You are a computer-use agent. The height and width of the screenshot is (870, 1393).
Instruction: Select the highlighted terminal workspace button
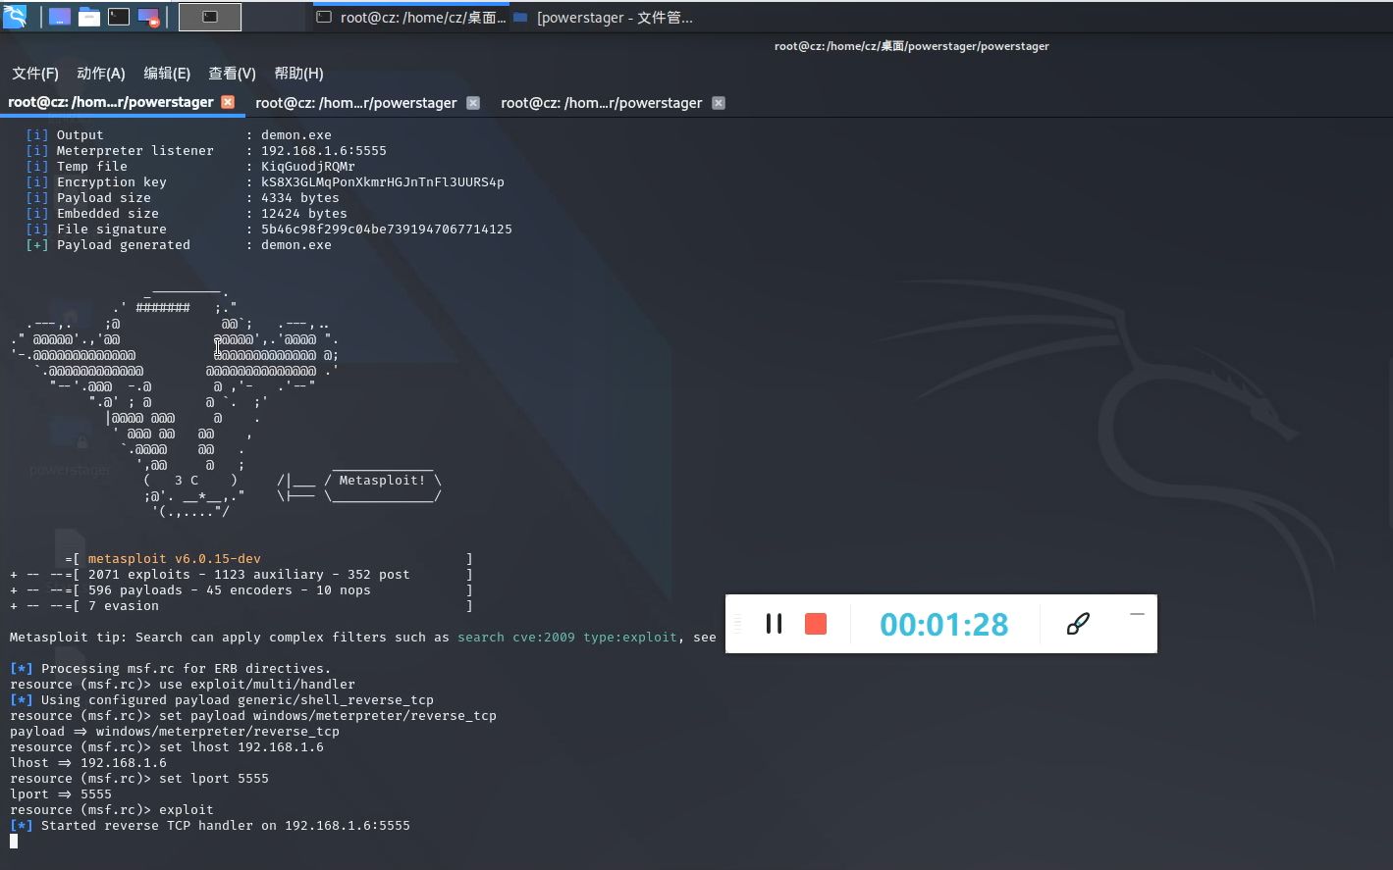point(210,17)
